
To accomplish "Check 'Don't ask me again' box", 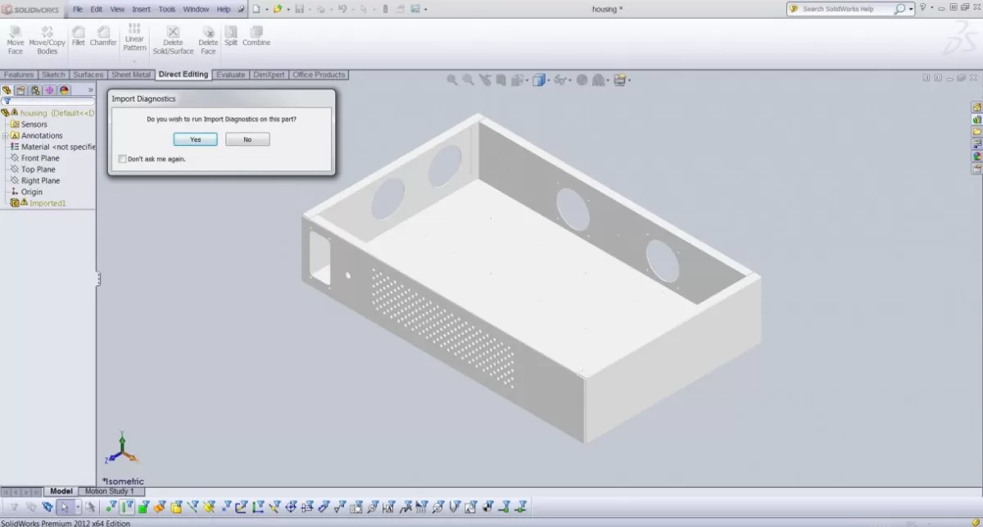I will click(x=122, y=159).
